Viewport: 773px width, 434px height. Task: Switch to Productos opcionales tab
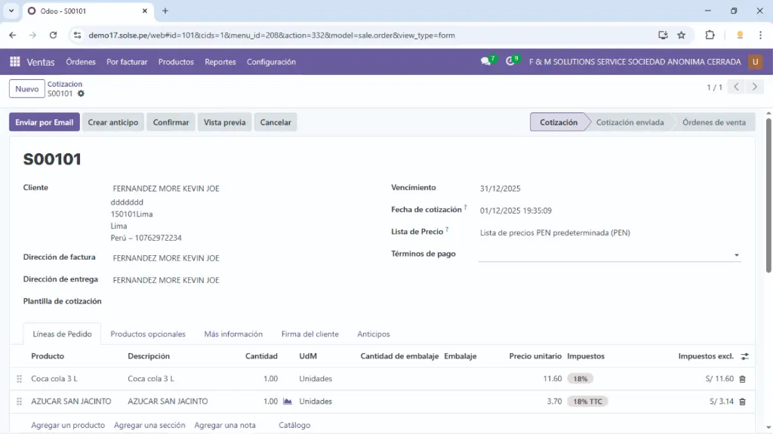pyautogui.click(x=148, y=334)
